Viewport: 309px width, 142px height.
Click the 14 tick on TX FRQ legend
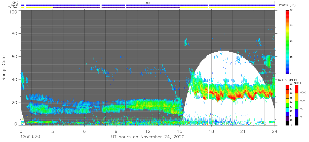coord(291,102)
